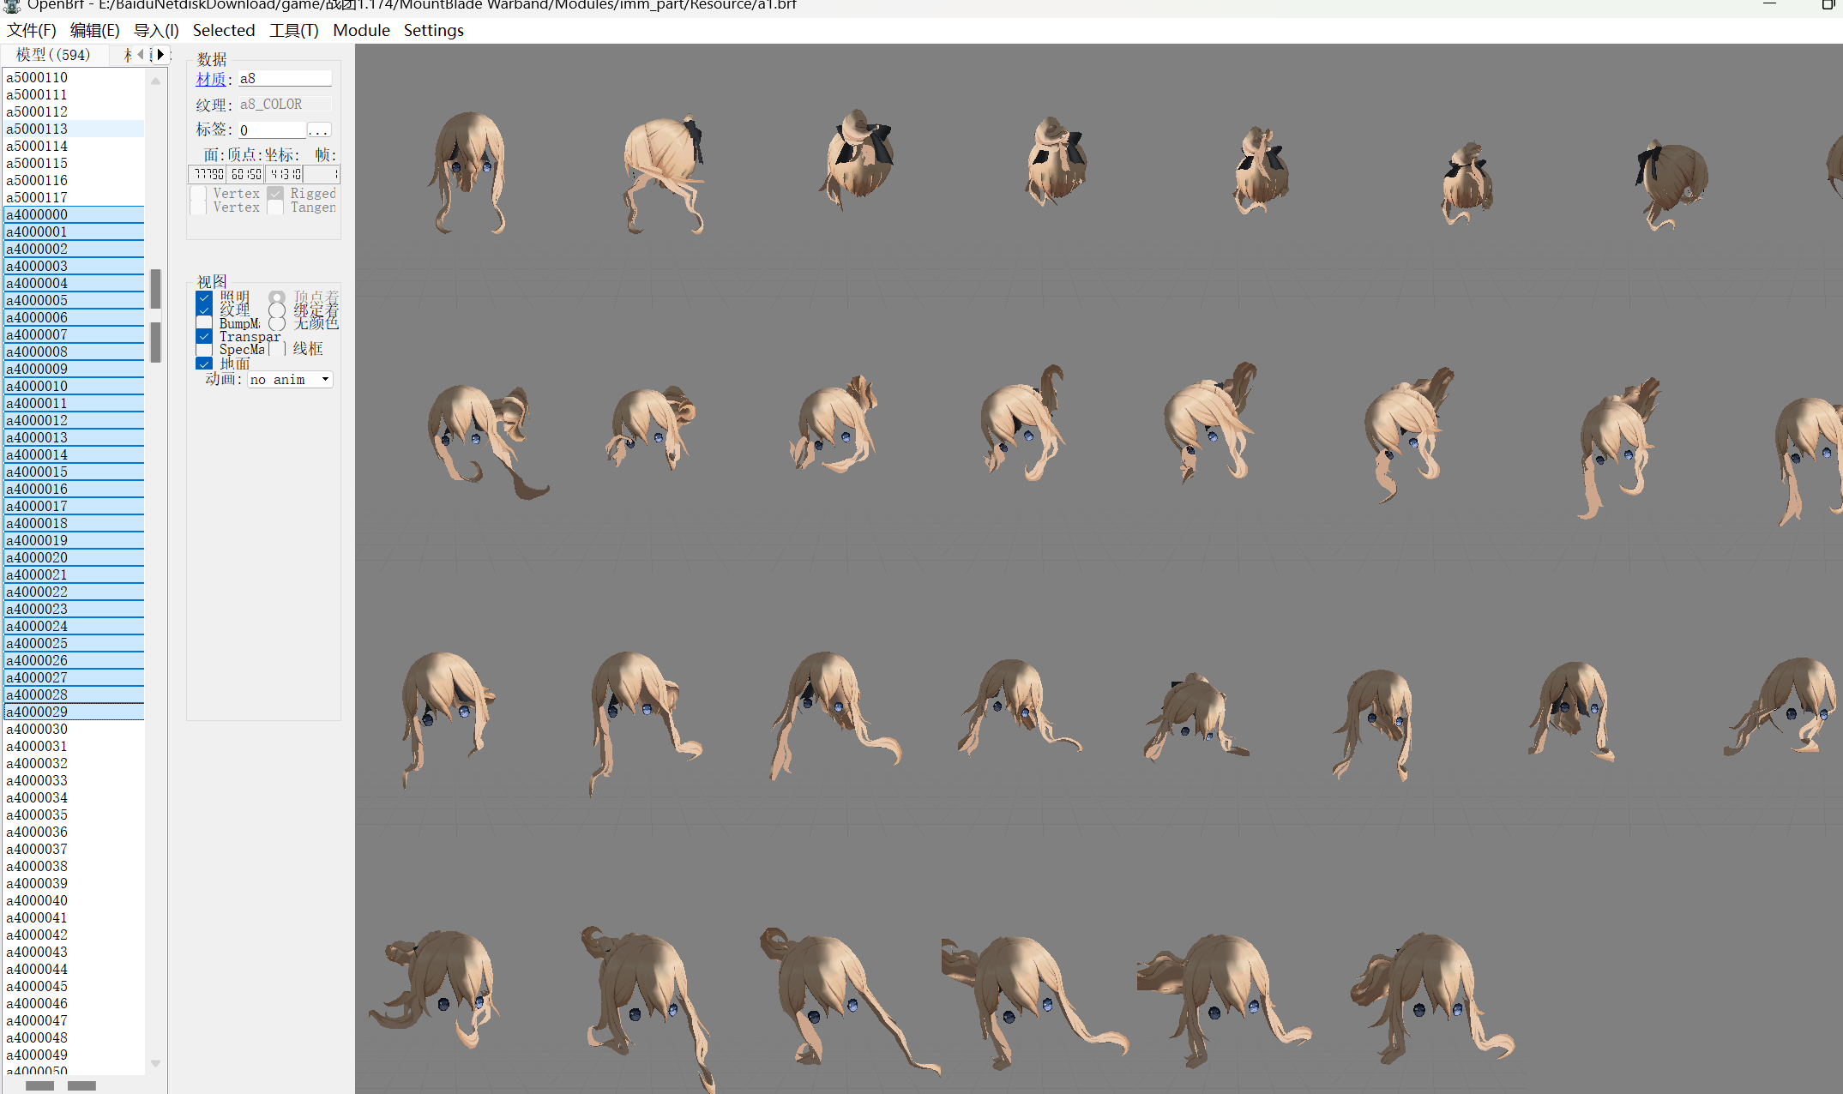Select mesh a4000037 in the list

[74, 849]
